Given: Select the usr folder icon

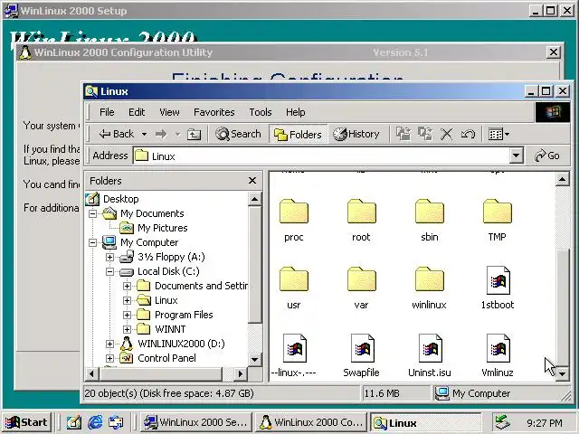Looking at the screenshot, I should (x=293, y=279).
